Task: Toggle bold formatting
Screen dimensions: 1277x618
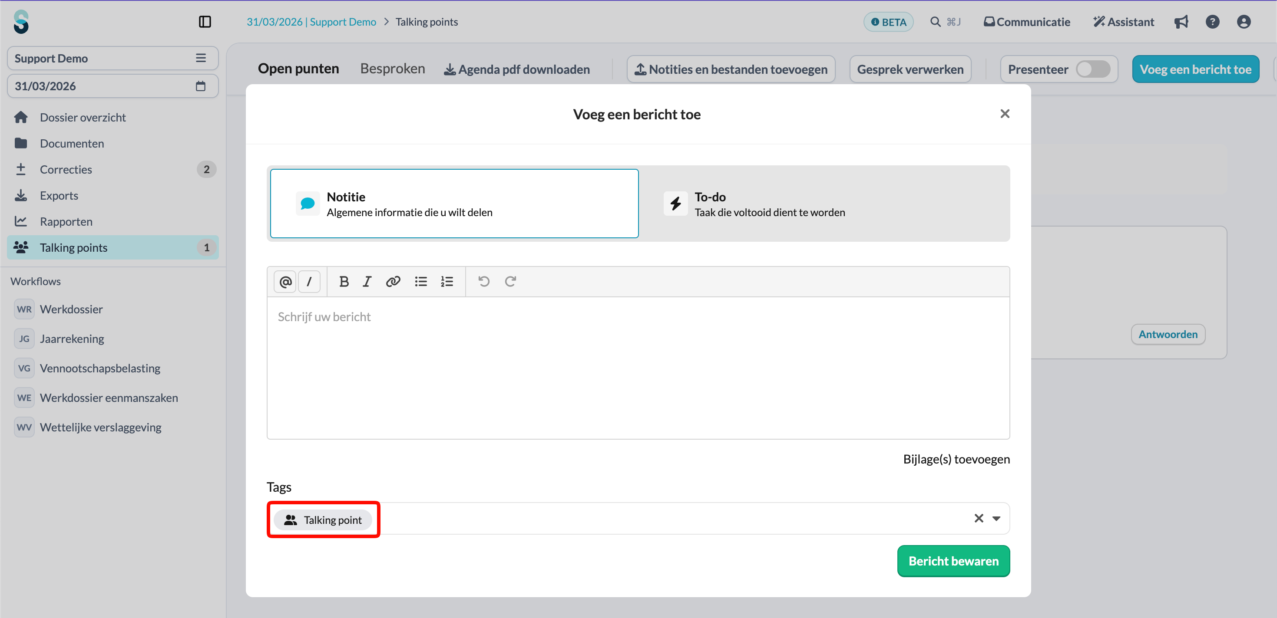Action: point(344,282)
